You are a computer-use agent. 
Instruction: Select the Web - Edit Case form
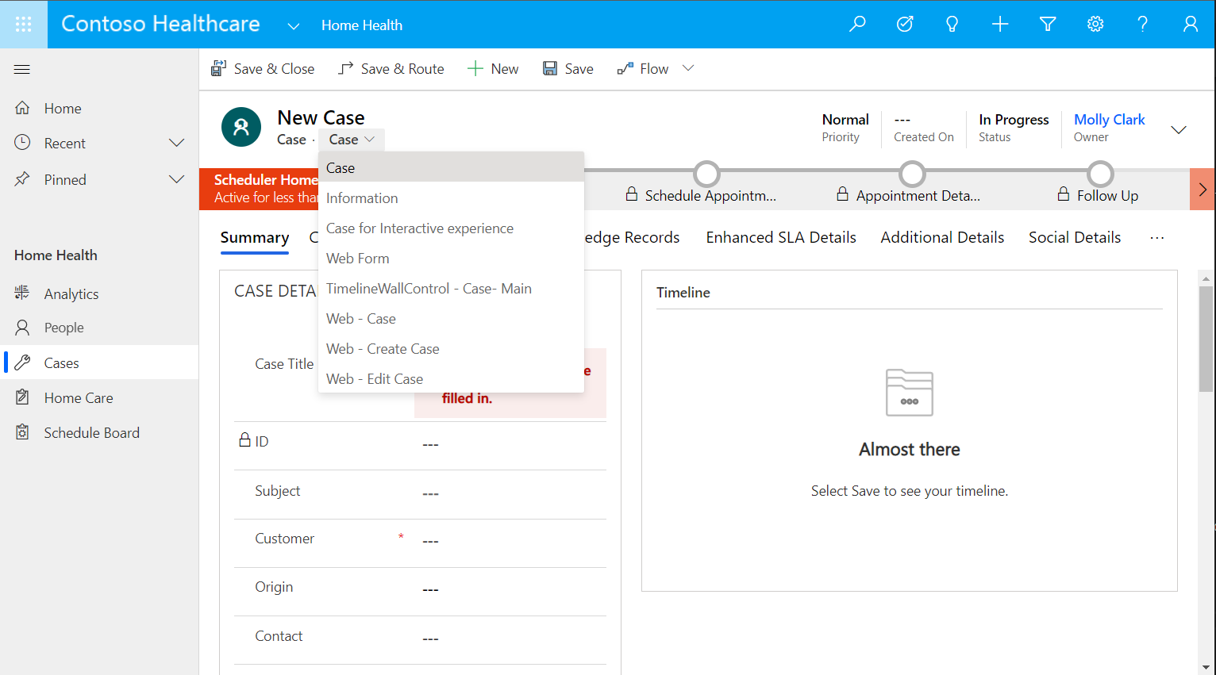click(452, 379)
